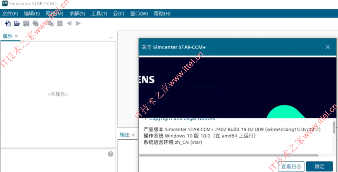Click the 操作系统 Windows 10 line

[199, 136]
